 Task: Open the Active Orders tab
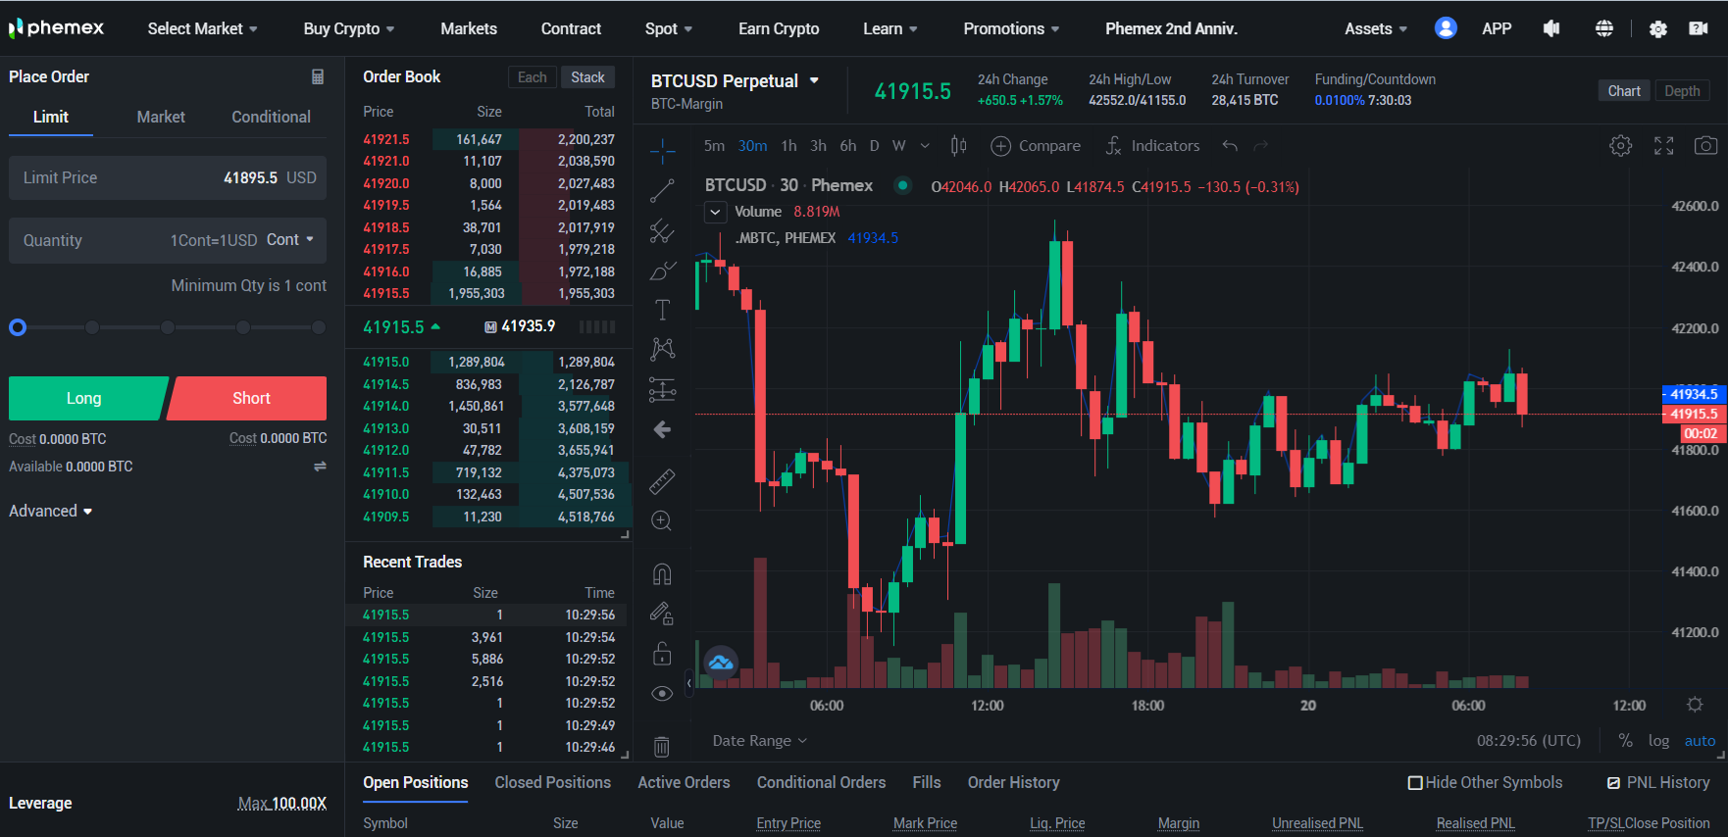pos(684,782)
